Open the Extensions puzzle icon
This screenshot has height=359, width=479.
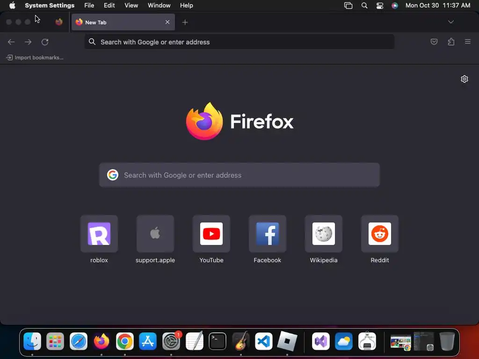[x=451, y=42]
